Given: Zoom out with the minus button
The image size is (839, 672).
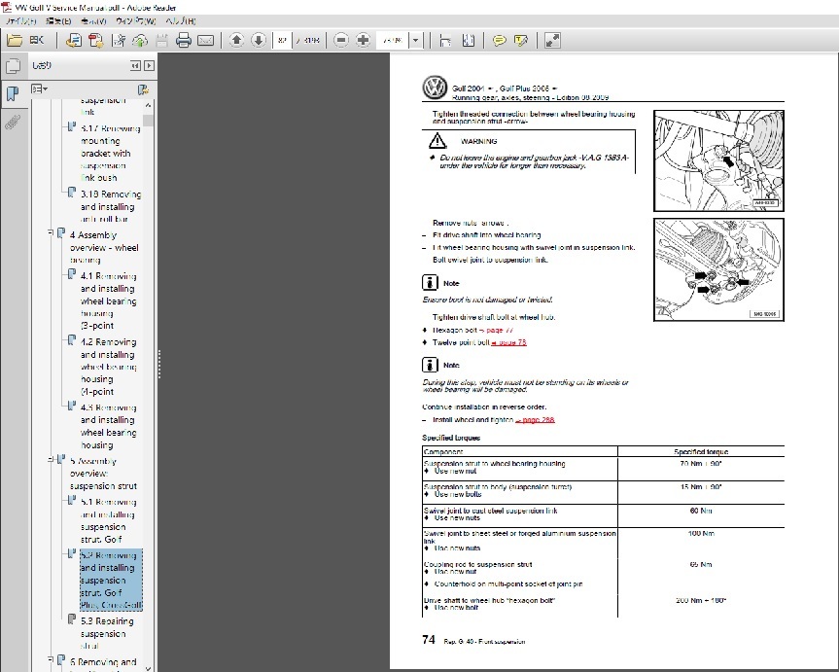Looking at the screenshot, I should (x=341, y=40).
